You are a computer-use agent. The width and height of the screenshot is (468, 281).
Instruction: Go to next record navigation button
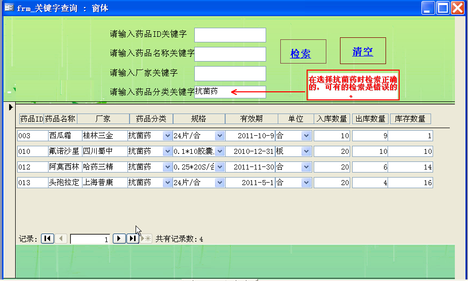point(119,239)
